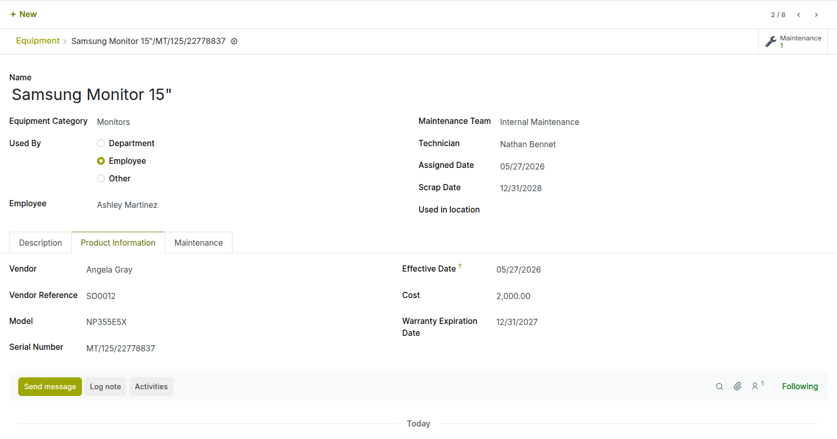The height and width of the screenshot is (439, 837).
Task: Switch to the Product Information tab
Action: (x=118, y=243)
